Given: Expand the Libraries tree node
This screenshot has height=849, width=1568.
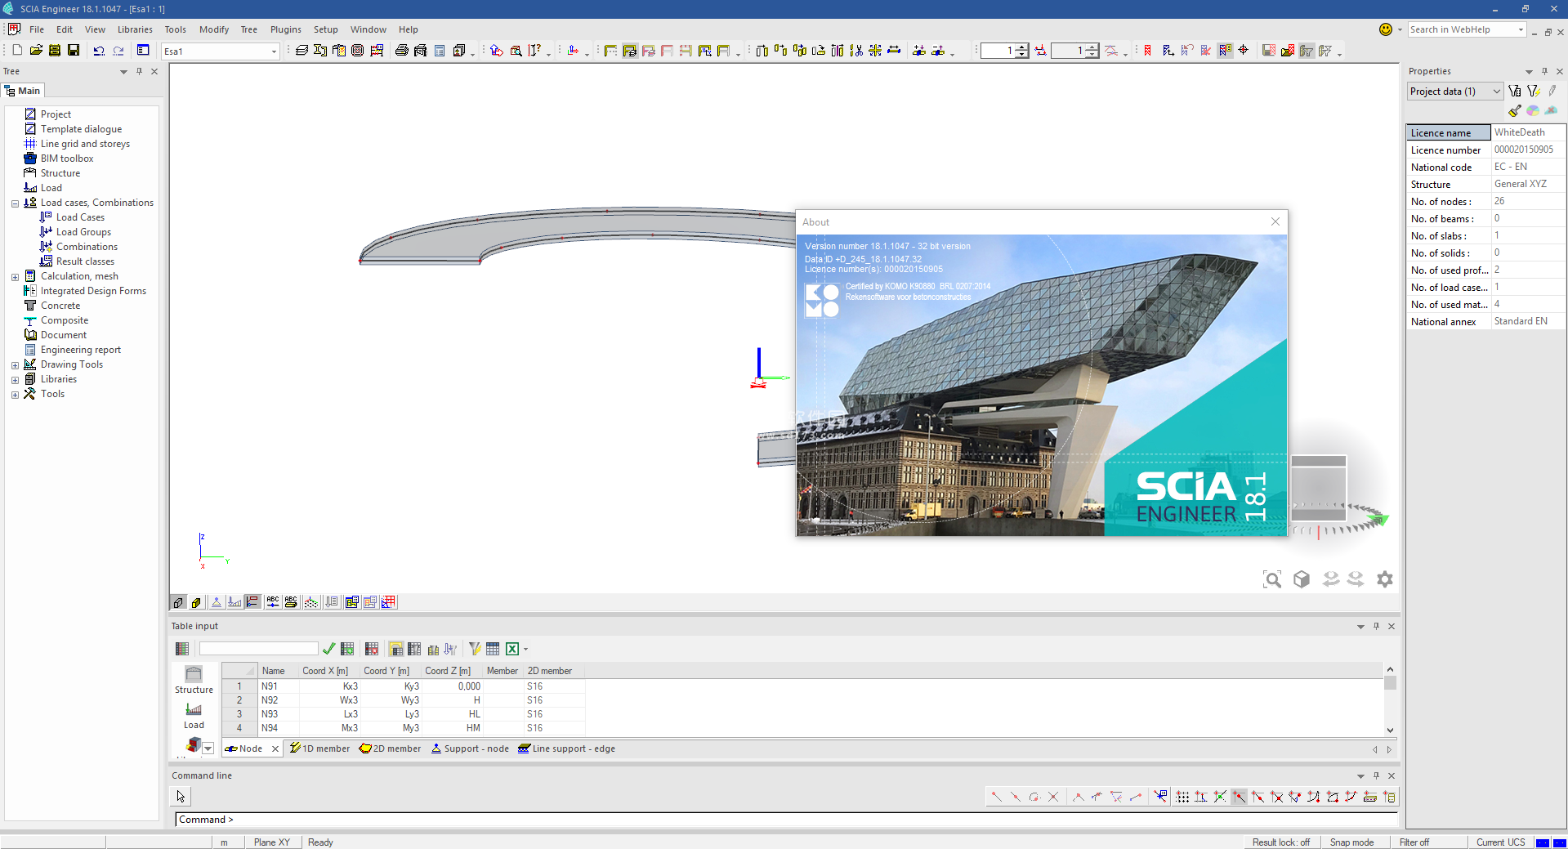Looking at the screenshot, I should coord(15,380).
